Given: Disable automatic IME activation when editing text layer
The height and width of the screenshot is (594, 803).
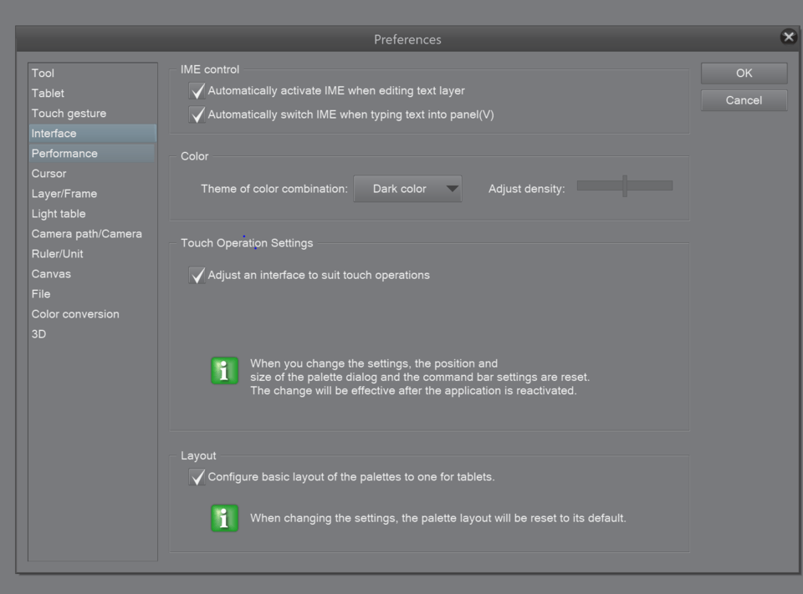Looking at the screenshot, I should tap(197, 90).
